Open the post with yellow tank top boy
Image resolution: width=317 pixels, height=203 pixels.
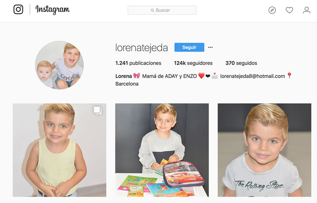pos(59,150)
